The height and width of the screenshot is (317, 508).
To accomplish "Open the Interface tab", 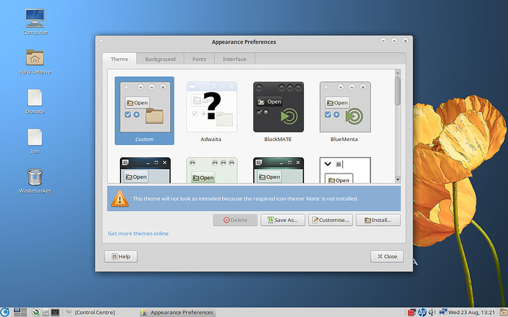I will tap(235, 60).
